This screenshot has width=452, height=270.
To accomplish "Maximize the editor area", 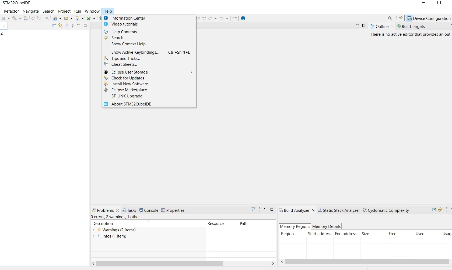I will tap(364, 25).
